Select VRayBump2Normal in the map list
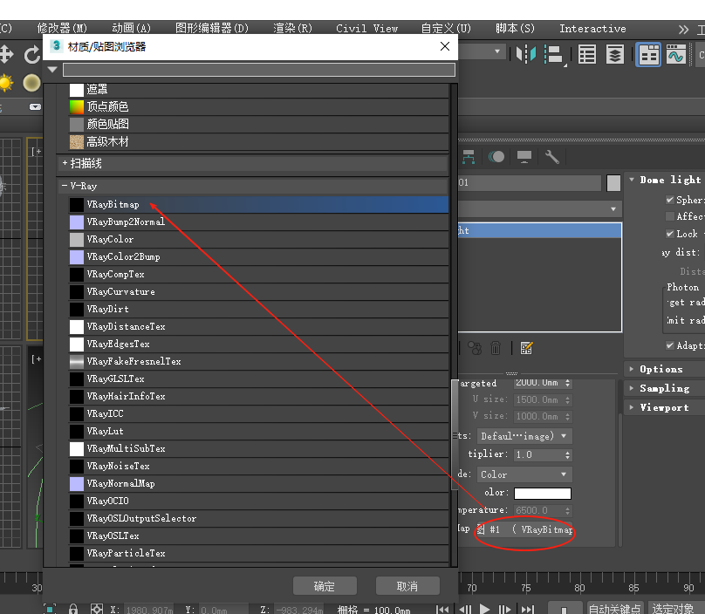Screen dimensions: 705x614 [x=258, y=222]
